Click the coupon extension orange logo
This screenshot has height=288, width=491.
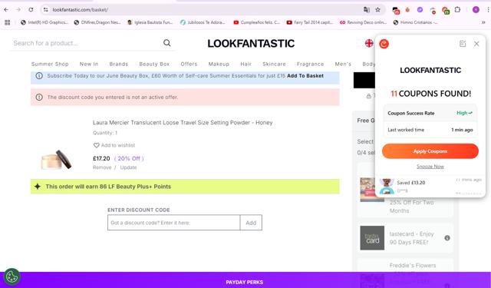click(384, 44)
